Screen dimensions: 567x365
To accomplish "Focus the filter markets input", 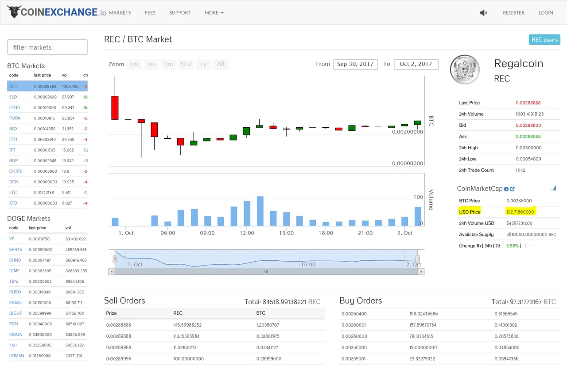I will (x=47, y=47).
